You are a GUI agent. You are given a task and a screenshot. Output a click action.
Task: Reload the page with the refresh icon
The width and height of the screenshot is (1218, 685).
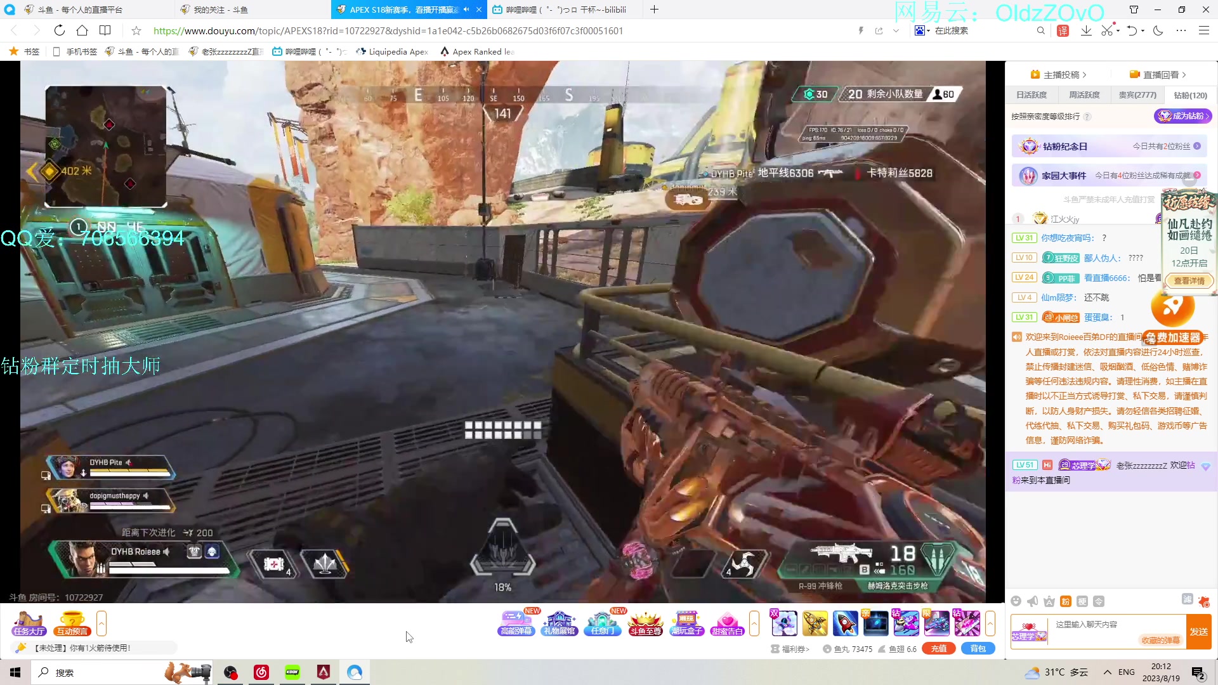coord(59,30)
